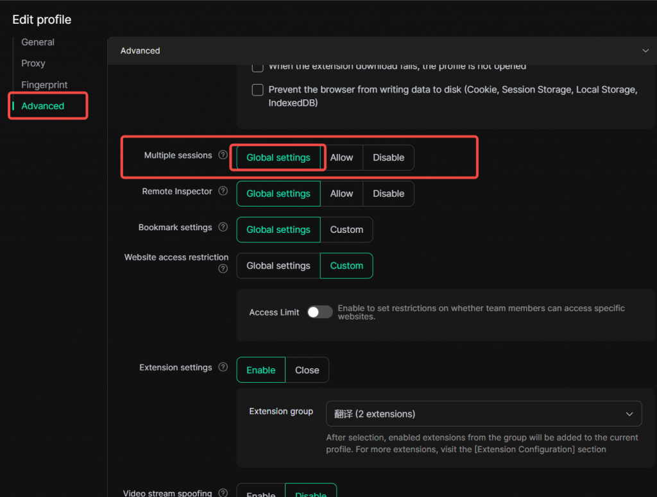Select Disable for Multiple sessions
The image size is (657, 497).
388,157
